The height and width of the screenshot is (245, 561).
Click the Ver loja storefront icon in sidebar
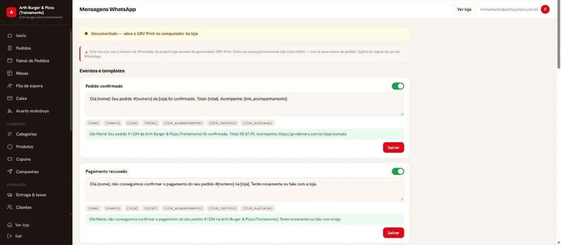pos(10,225)
